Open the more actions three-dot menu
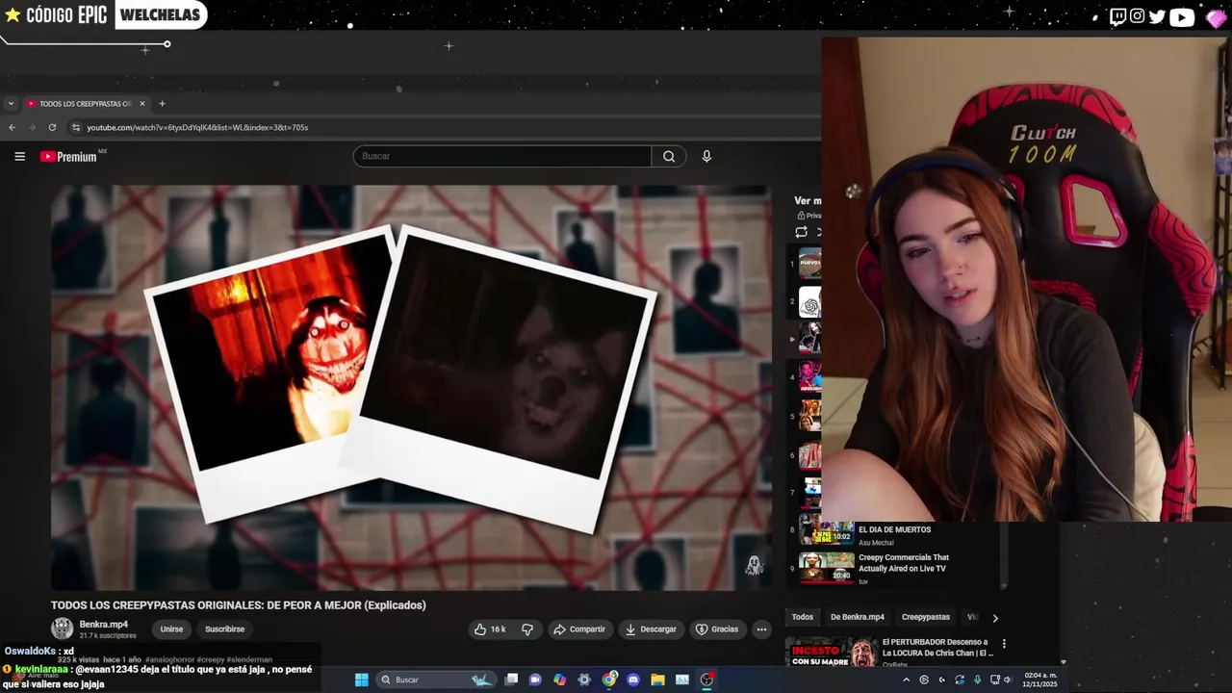The width and height of the screenshot is (1232, 693). (x=761, y=629)
